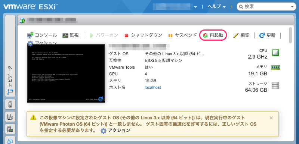
Task: Click the ゲスト OS label
Action: point(118,54)
